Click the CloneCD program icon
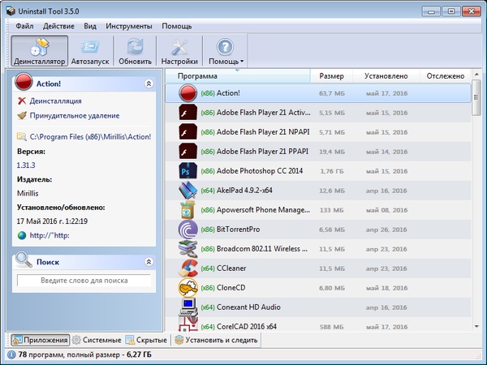Screen dimensions: 487x365 click(188, 287)
